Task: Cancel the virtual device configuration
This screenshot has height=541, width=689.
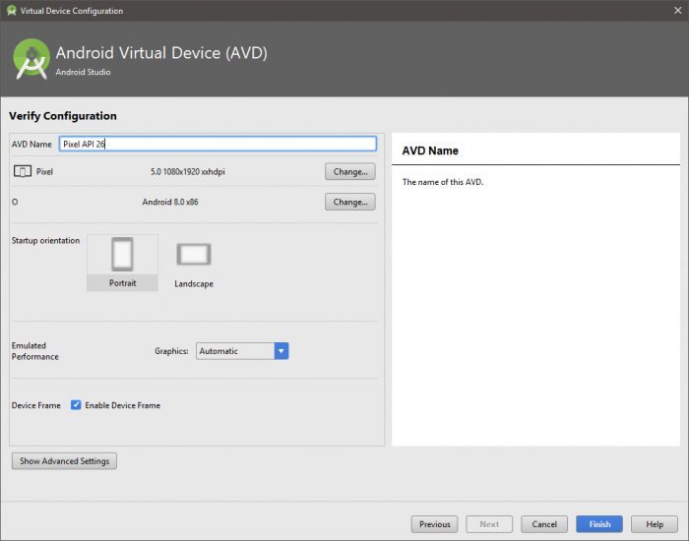Action: (544, 524)
